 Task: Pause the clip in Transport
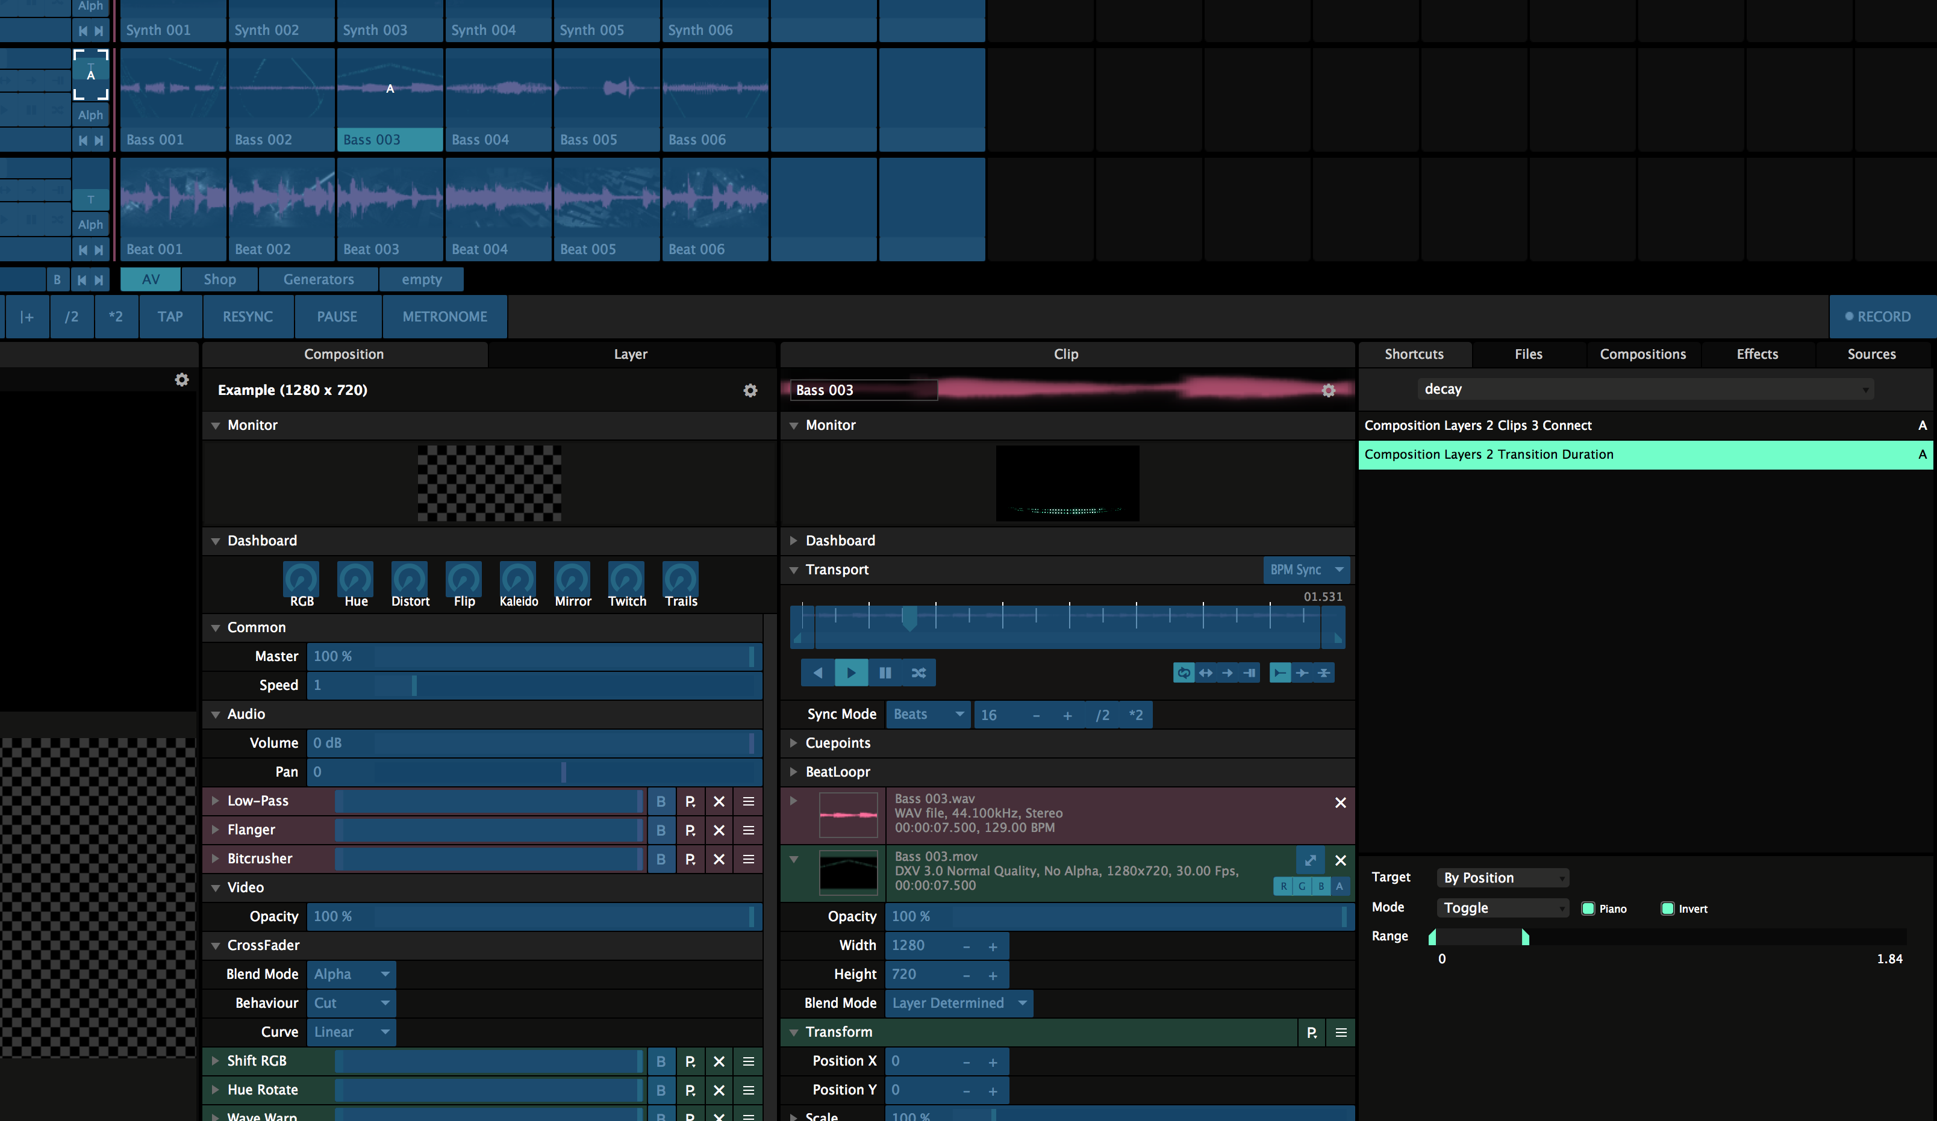click(885, 672)
